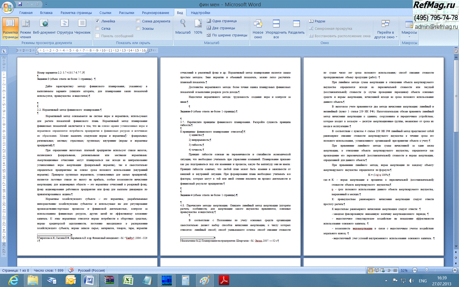Zoom out with the minus button

(x=415, y=270)
